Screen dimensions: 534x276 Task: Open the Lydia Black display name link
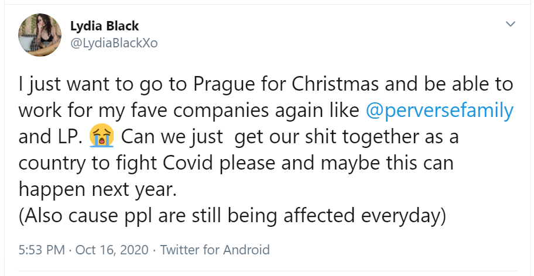click(x=104, y=26)
